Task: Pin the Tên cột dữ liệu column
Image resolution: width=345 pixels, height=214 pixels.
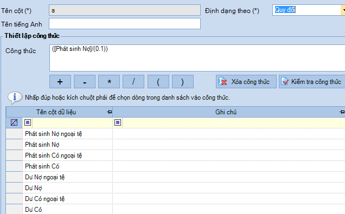Action: click(x=110, y=112)
